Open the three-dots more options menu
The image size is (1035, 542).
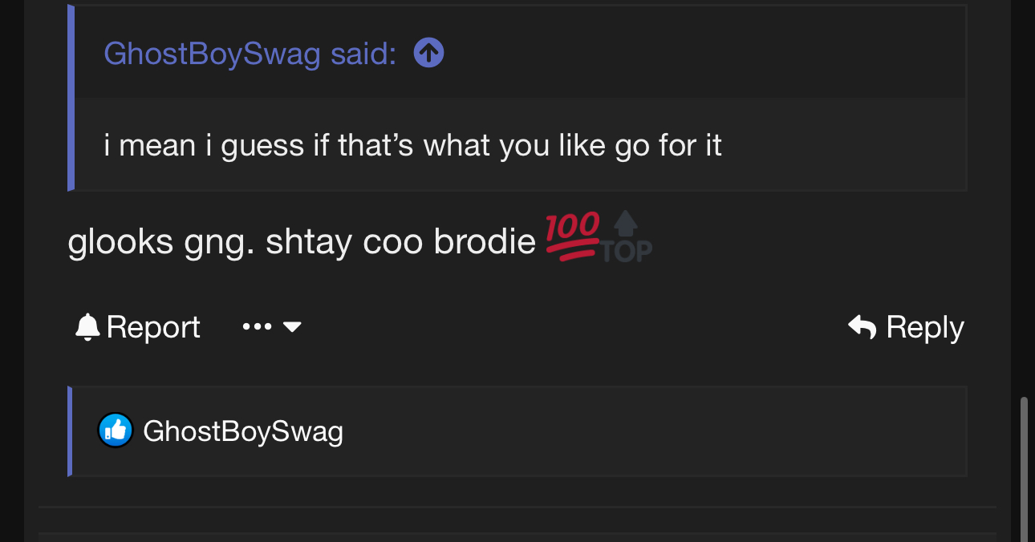[257, 327]
